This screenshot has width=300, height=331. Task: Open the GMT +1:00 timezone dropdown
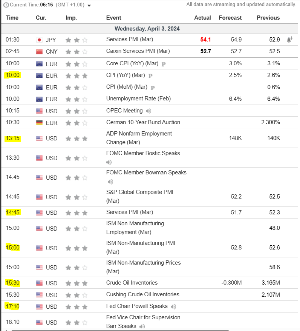pyautogui.click(x=89, y=5)
